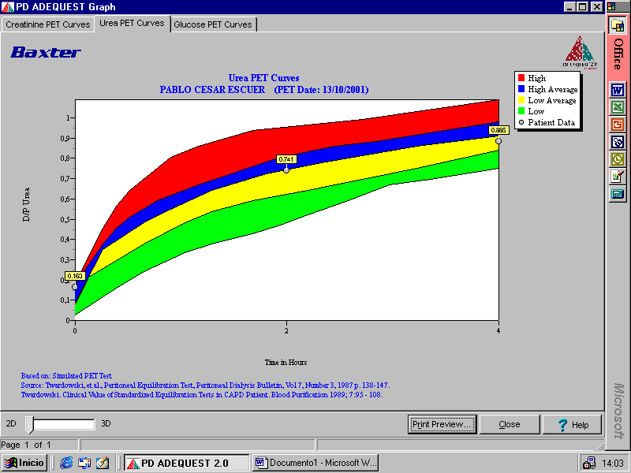Open Help for the graph
The height and width of the screenshot is (473, 631).
coord(573,424)
